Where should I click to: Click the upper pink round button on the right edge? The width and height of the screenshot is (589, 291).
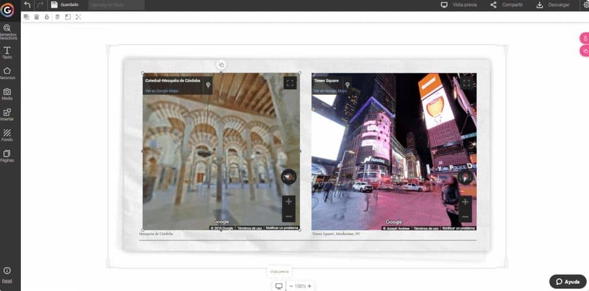[584, 38]
